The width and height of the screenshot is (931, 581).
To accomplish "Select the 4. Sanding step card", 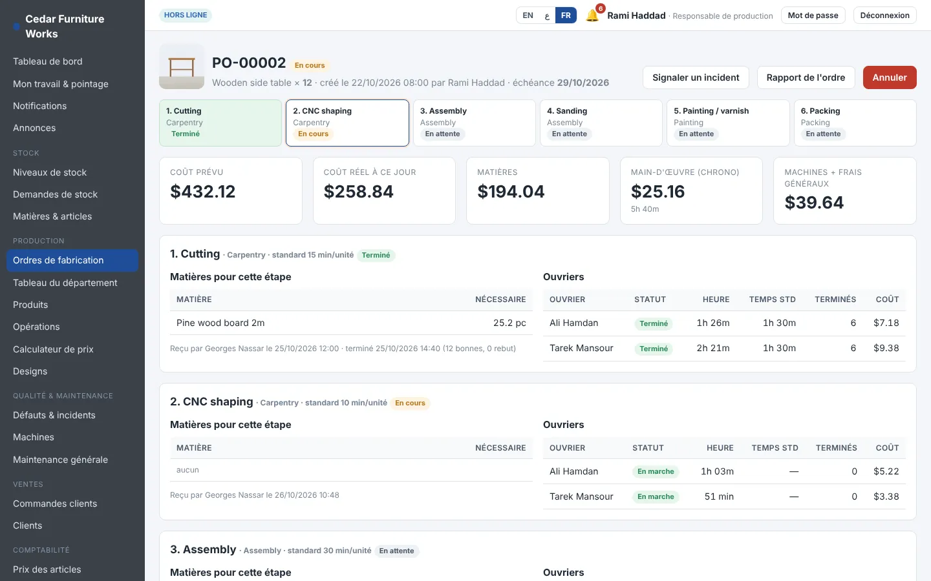I will [x=601, y=123].
